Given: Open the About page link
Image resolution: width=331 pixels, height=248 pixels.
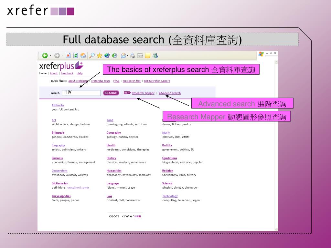Looking at the screenshot, I should coord(54,73).
